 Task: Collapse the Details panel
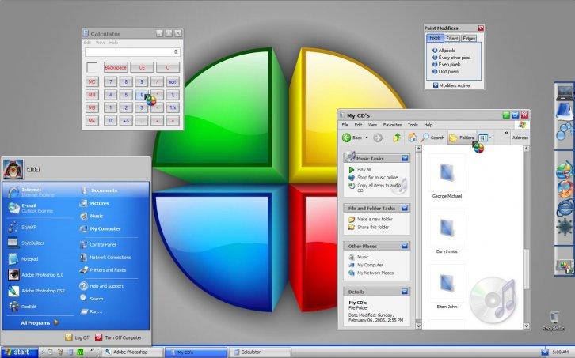click(405, 292)
